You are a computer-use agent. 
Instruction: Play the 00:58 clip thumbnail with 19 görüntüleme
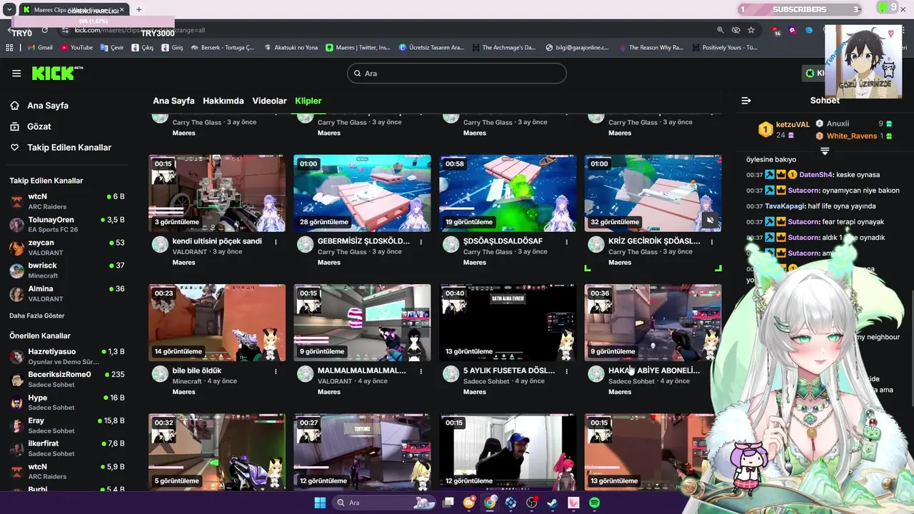click(x=508, y=193)
